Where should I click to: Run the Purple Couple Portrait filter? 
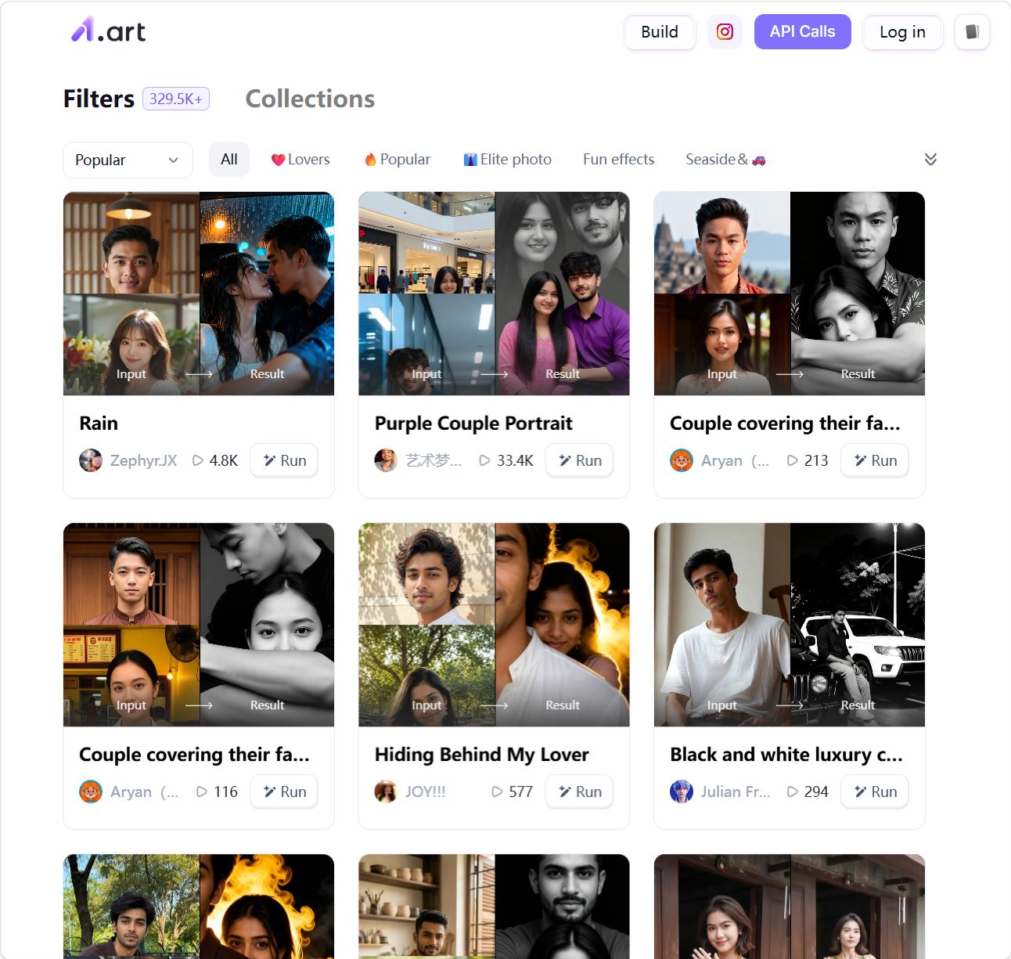point(580,460)
